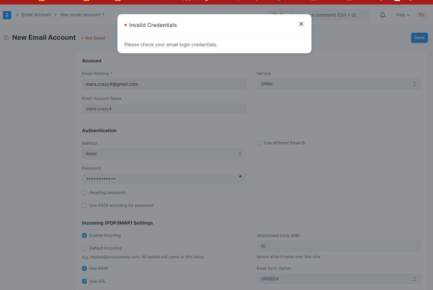Open the Service dropdown showing GMail
The height and width of the screenshot is (290, 433).
[x=339, y=84]
